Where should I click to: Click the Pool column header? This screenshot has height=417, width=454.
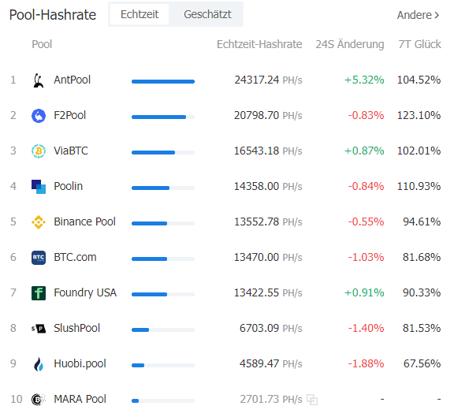(42, 44)
